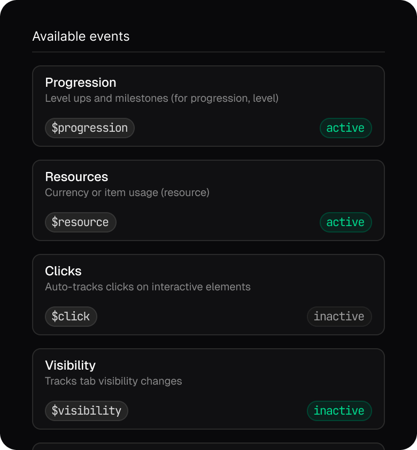Click the 'Auto-tracks clicks on interactive elements' text
The image size is (417, 450).
tap(148, 287)
